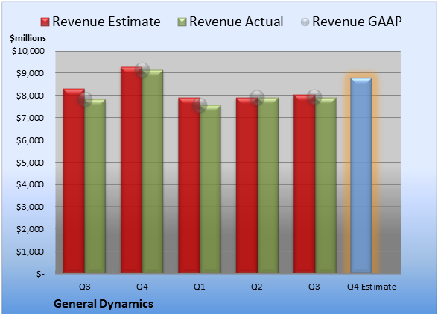Select the red estimate bar above Q2
Screen dimensions: 438x315
click(247, 185)
